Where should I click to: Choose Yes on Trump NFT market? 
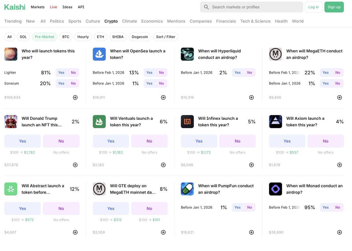(x=23, y=141)
